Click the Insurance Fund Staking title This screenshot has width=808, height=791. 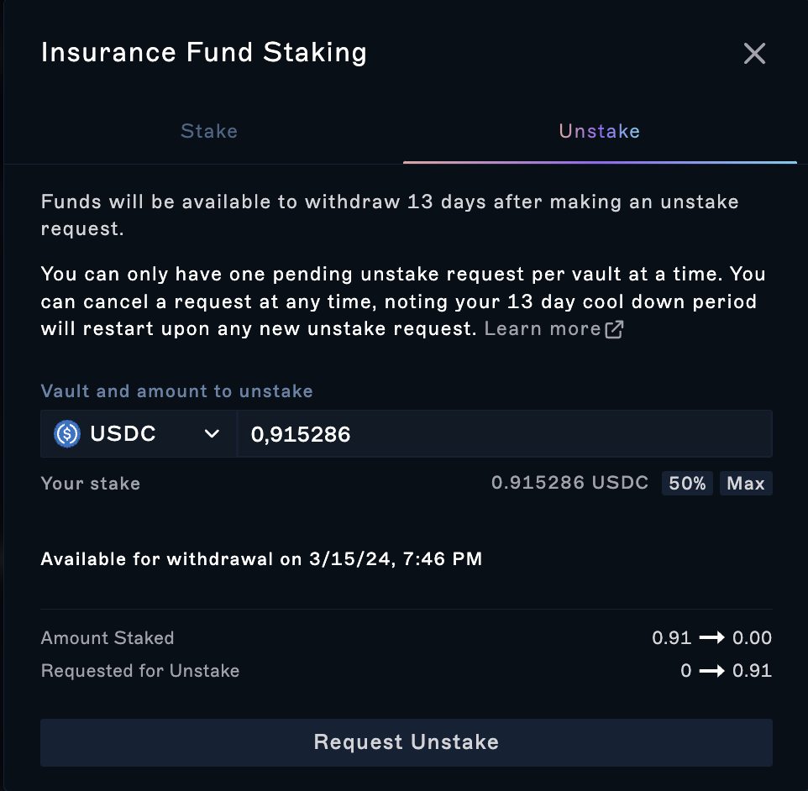pyautogui.click(x=204, y=53)
